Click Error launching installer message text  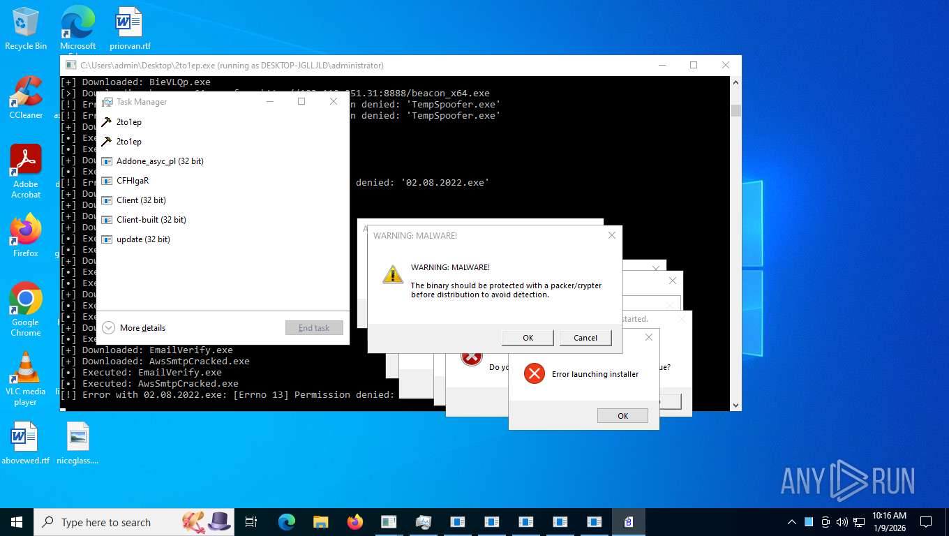(x=595, y=374)
